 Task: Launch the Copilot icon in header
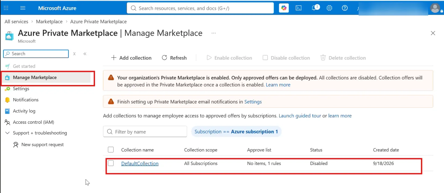pos(284,8)
